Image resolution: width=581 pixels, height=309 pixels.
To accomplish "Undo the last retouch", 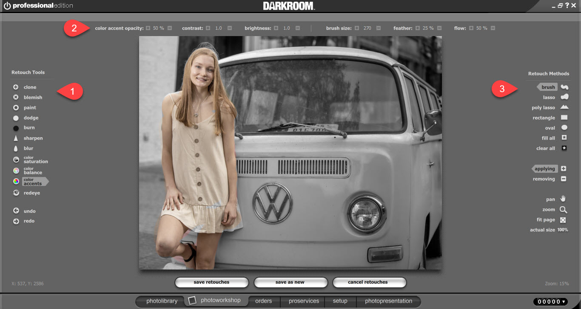I will 25,211.
